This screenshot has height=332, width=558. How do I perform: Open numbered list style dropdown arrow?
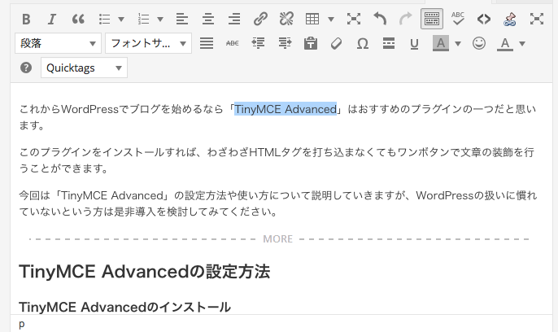coord(160,19)
